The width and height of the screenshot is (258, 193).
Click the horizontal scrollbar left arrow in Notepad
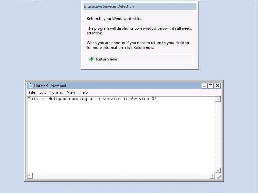[30, 176]
